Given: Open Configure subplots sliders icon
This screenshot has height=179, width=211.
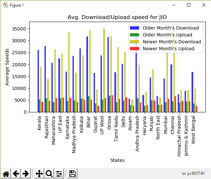Looking at the screenshot, I should [59, 174].
